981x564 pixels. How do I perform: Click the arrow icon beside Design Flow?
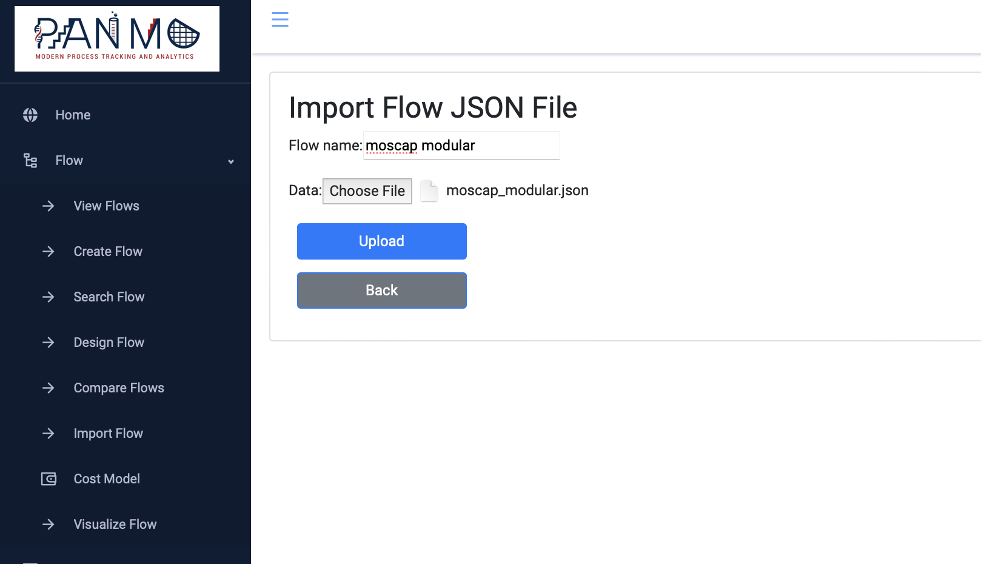49,343
